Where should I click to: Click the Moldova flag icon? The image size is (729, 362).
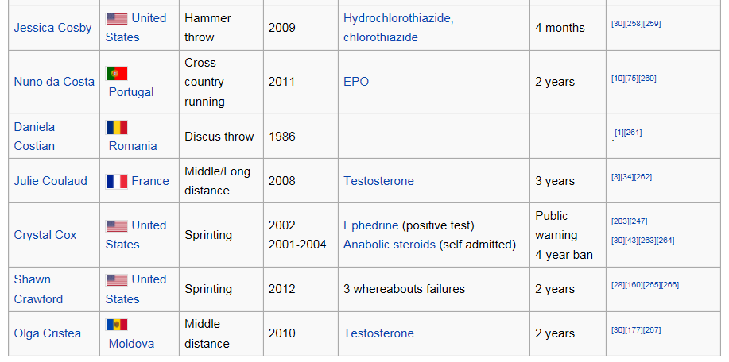point(116,325)
